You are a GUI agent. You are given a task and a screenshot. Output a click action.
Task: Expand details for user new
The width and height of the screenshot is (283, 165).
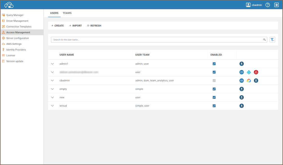tap(52, 98)
